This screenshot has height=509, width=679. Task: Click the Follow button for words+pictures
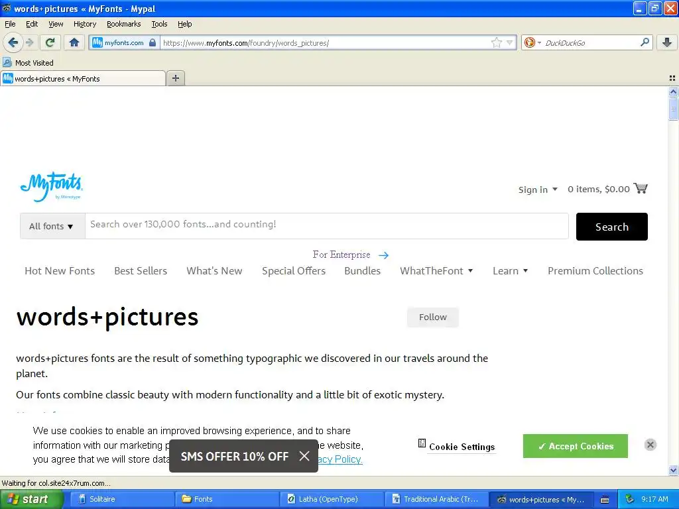click(432, 317)
